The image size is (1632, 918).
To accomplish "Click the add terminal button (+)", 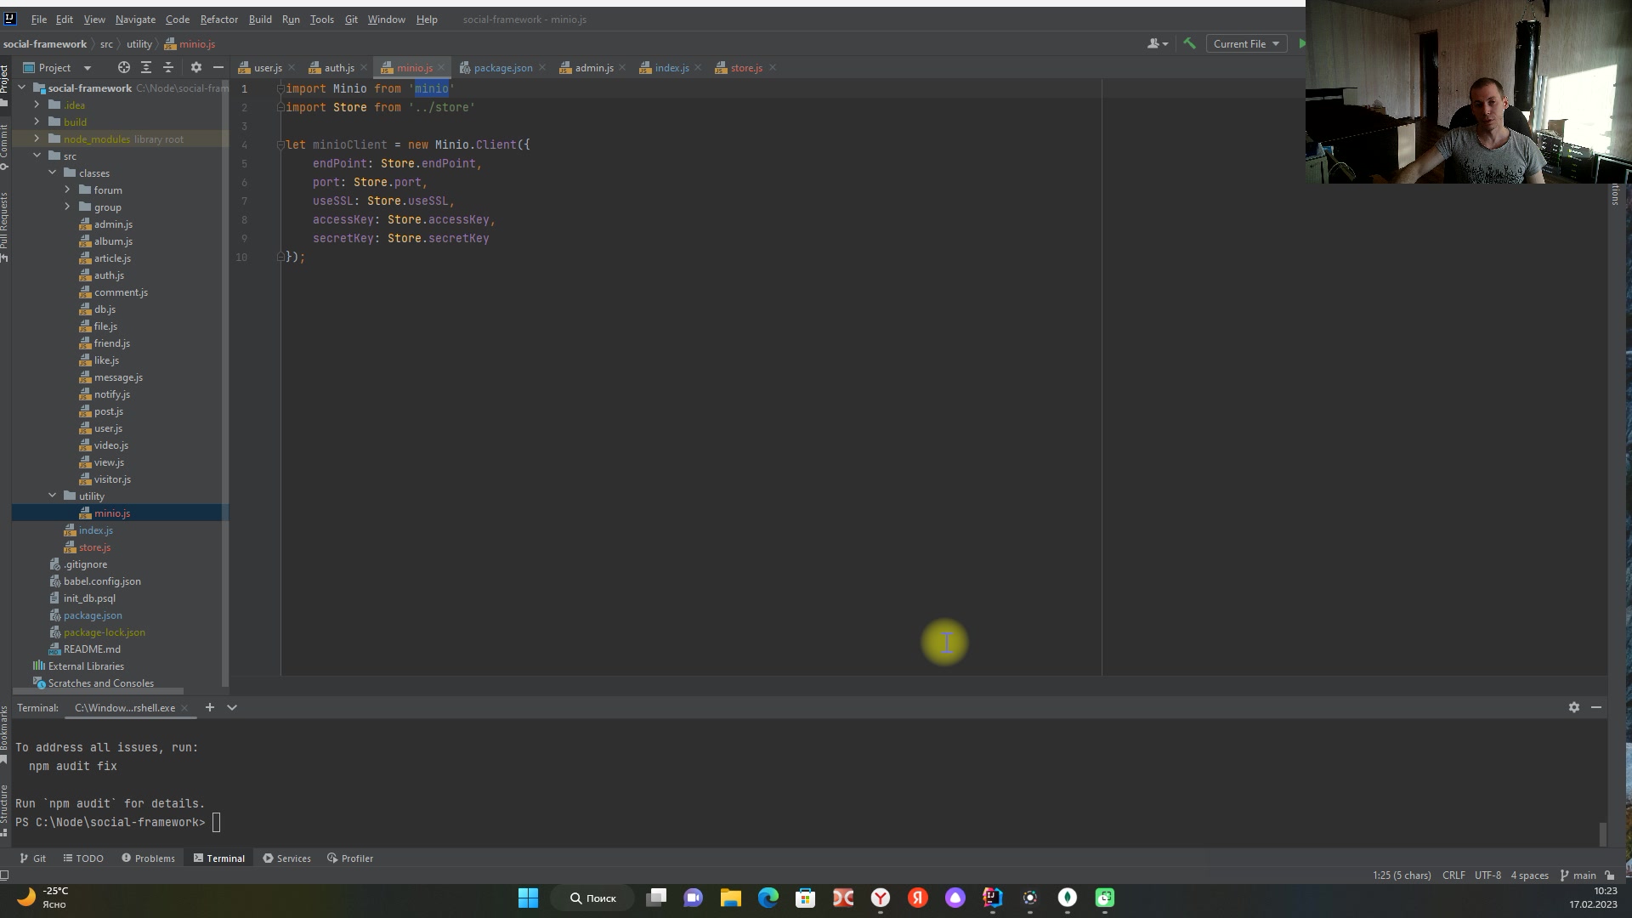I will 210,707.
